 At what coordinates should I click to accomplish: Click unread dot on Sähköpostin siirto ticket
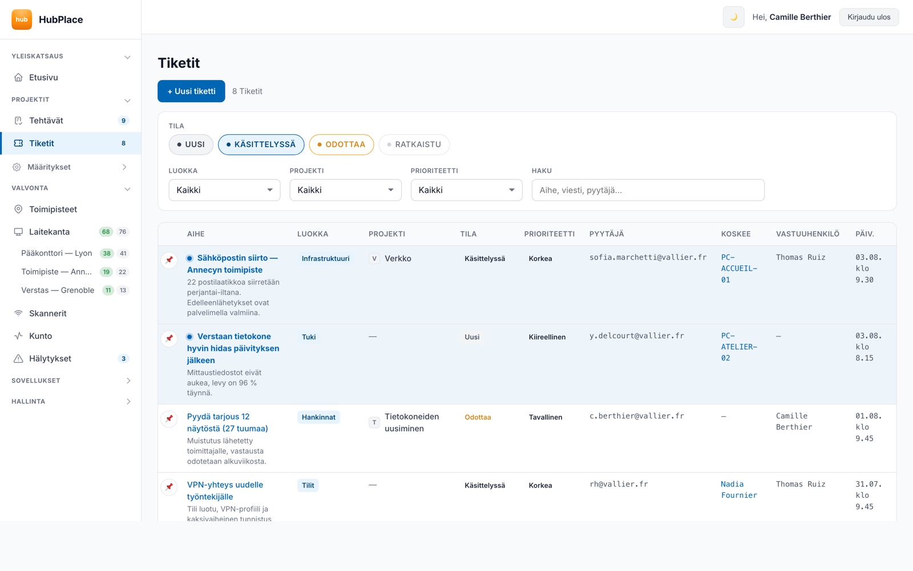click(189, 258)
